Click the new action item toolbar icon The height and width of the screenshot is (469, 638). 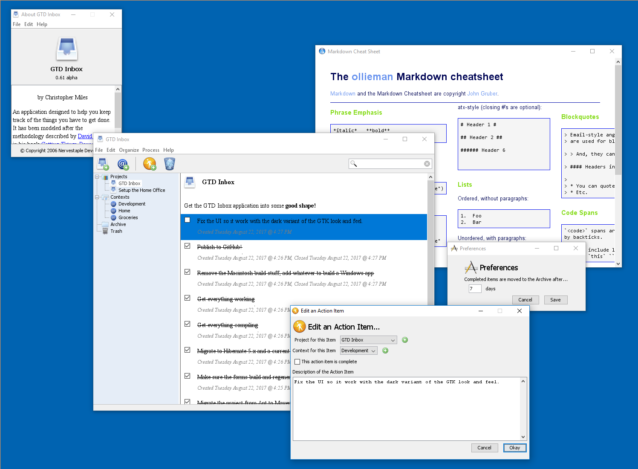point(150,164)
